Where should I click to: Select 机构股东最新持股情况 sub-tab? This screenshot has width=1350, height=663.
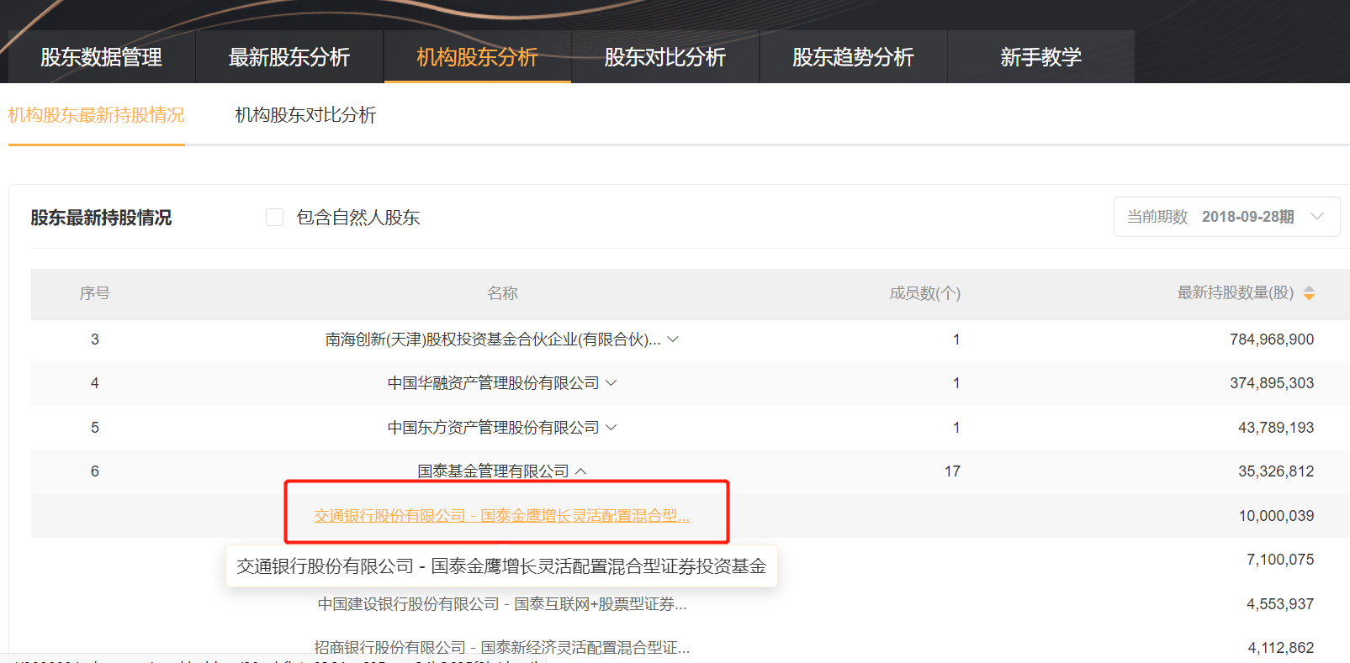coord(97,115)
